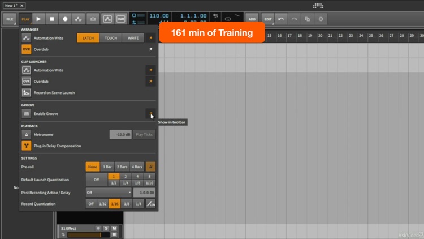
Task: Toggle the Metronome icon
Action: click(26, 134)
